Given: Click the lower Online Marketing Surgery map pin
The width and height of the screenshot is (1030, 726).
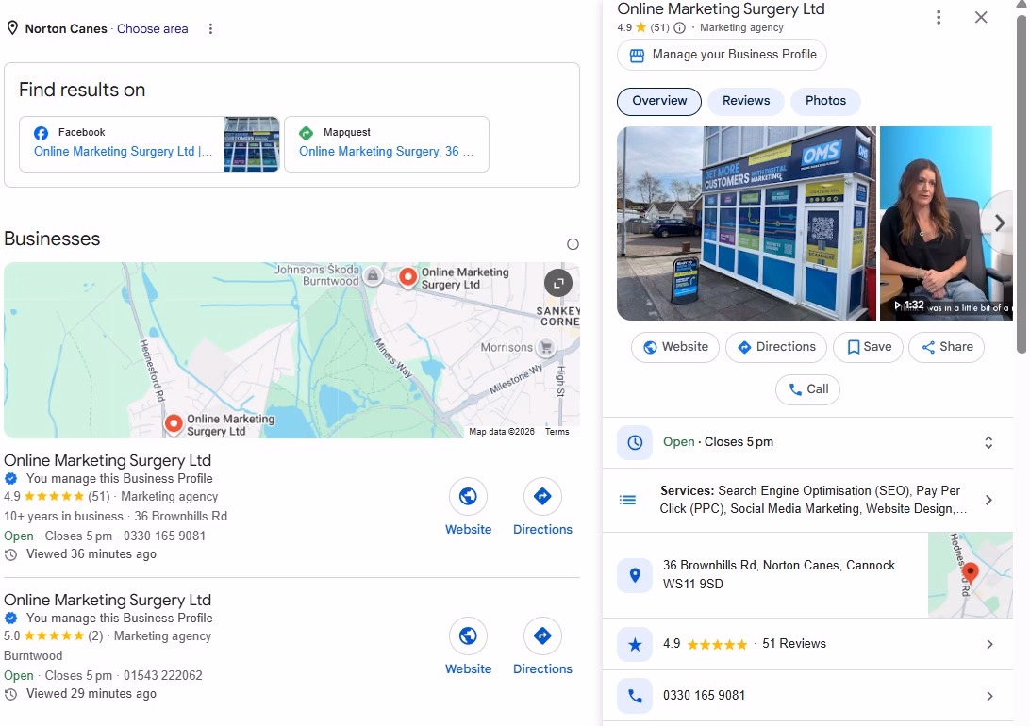Looking at the screenshot, I should point(174,424).
